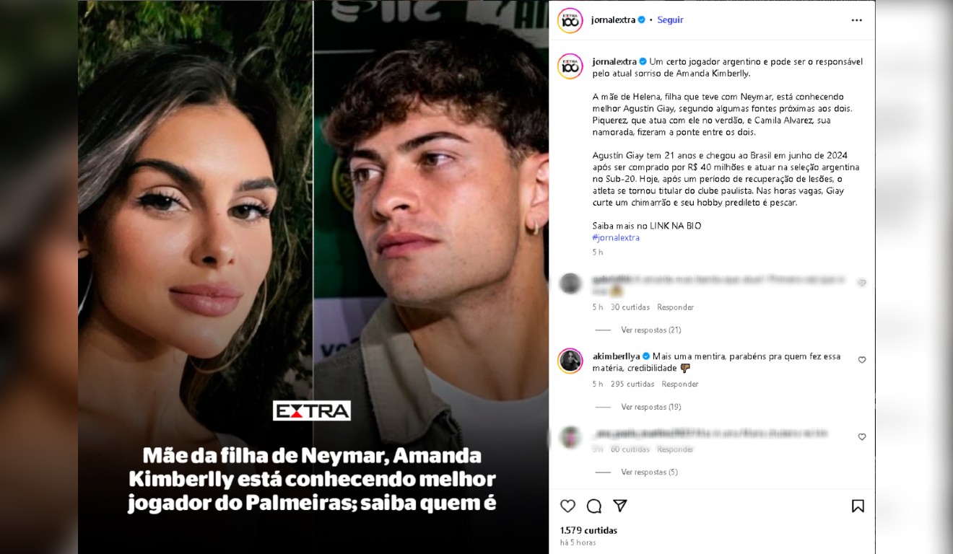Follow jornalextra with Seguir

pyautogui.click(x=670, y=20)
